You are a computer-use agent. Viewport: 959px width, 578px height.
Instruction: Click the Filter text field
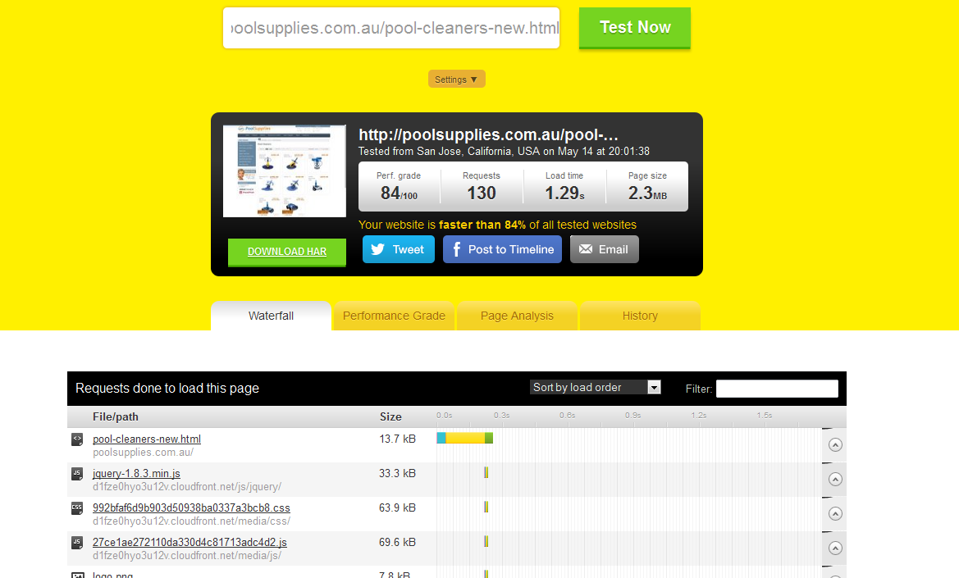[x=777, y=389]
